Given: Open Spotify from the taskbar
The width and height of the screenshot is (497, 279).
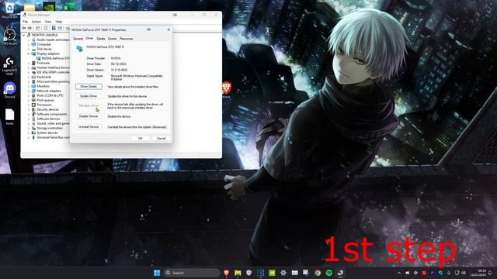Looking at the screenshot, I should [329, 273].
